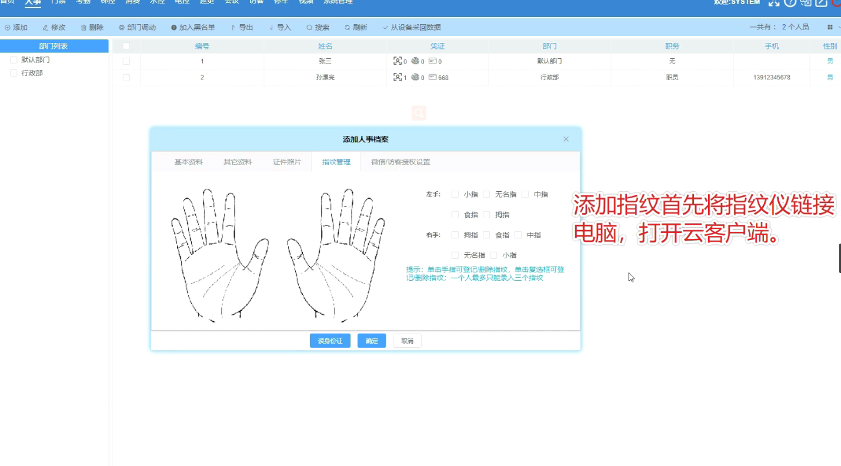Check the 行政部 department checkbox

[x=14, y=73]
